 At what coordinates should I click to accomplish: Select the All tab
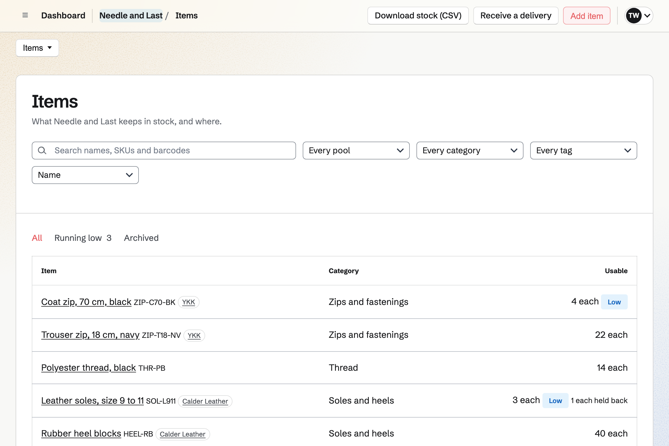coord(37,238)
